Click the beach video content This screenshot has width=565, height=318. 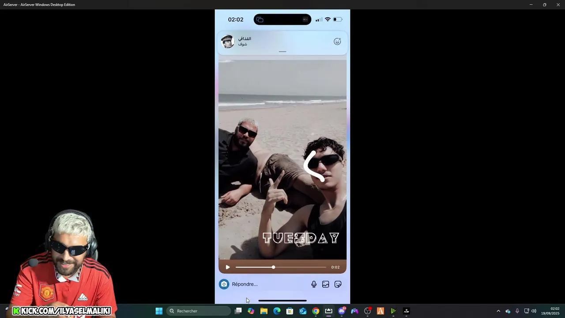click(x=282, y=159)
